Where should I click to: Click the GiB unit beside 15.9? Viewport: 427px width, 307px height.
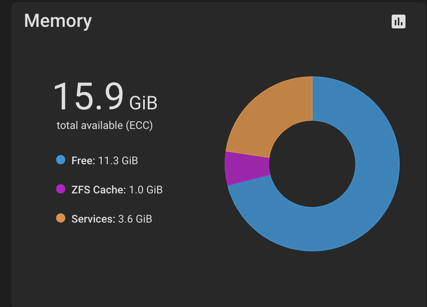(143, 103)
